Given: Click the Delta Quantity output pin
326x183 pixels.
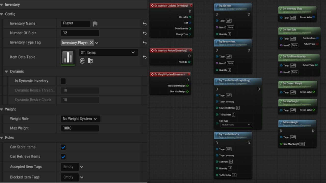Looking at the screenshot, I should [x=190, y=28].
